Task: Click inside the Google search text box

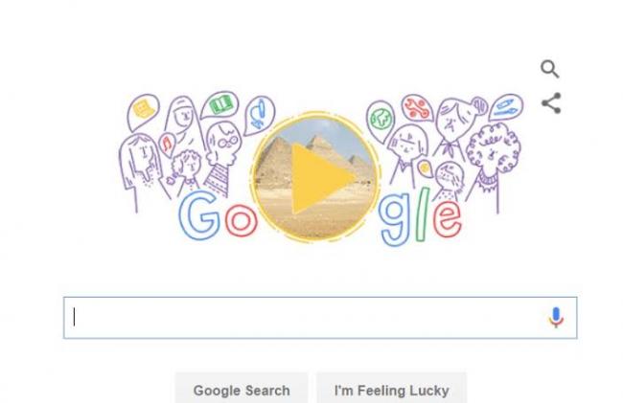Action: click(320, 318)
